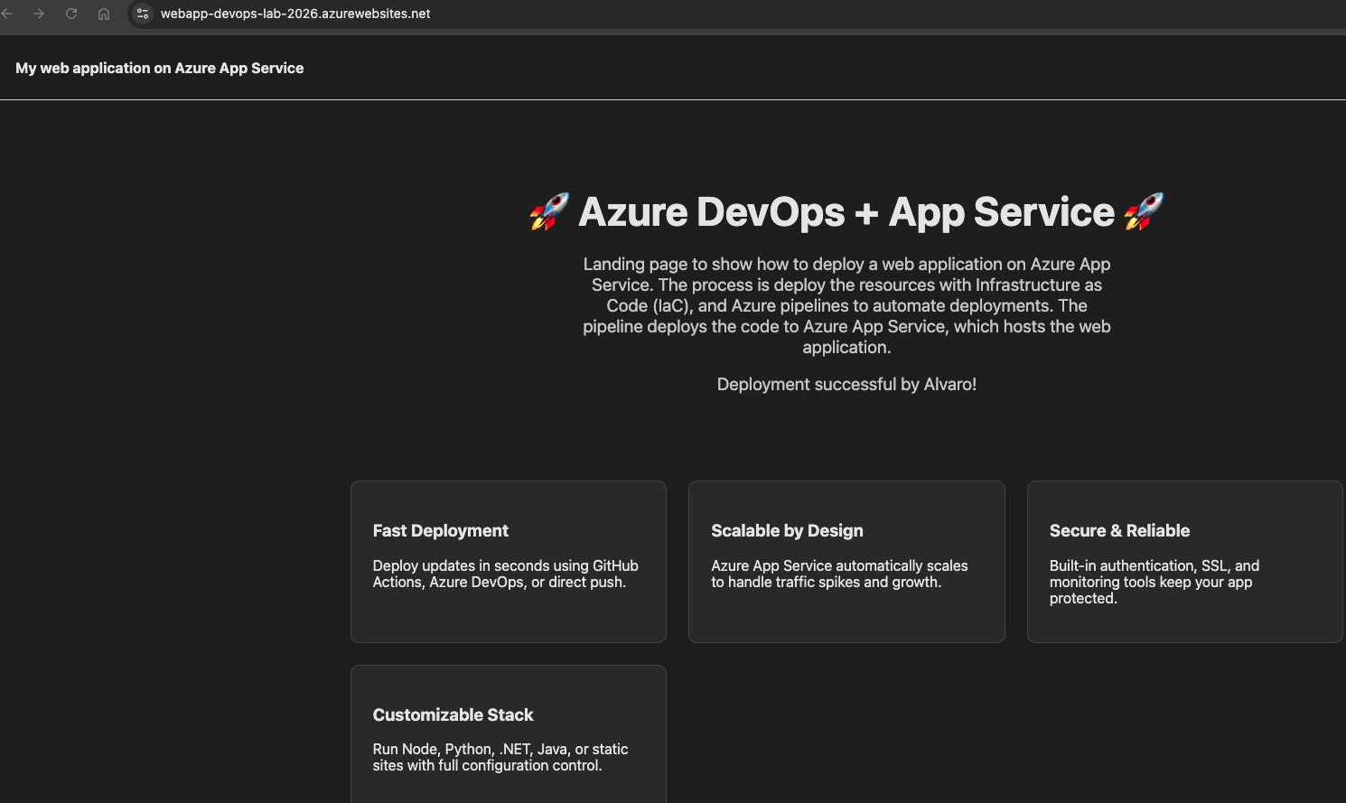Image resolution: width=1346 pixels, height=803 pixels.
Task: Click the browser forward arrow
Action: point(41,14)
